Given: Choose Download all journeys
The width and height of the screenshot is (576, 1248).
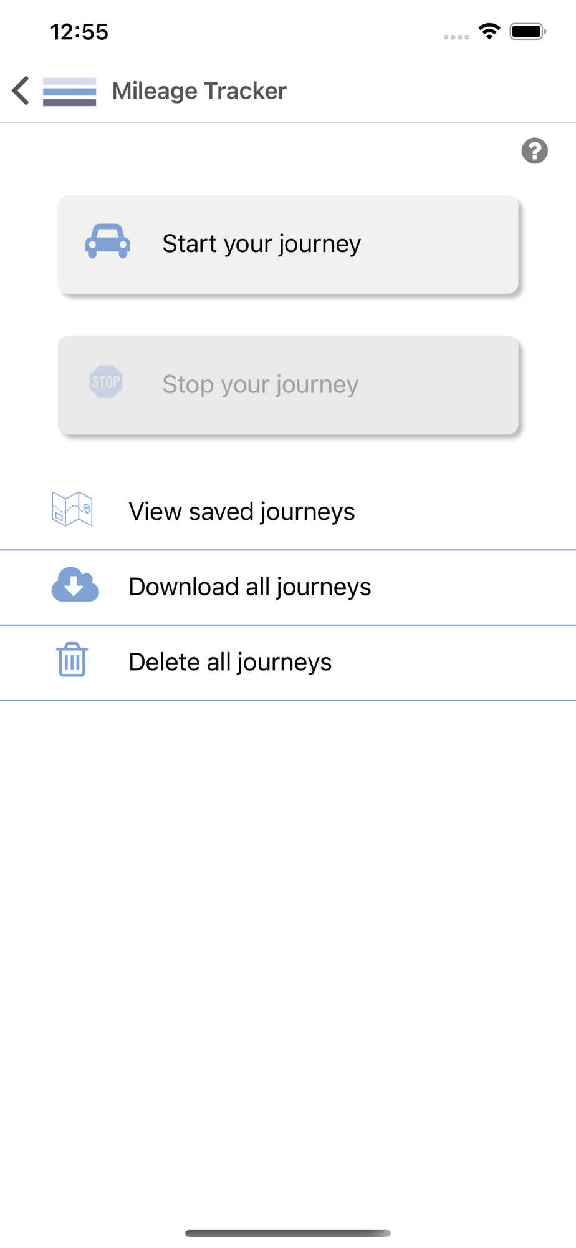Looking at the screenshot, I should (x=288, y=588).
